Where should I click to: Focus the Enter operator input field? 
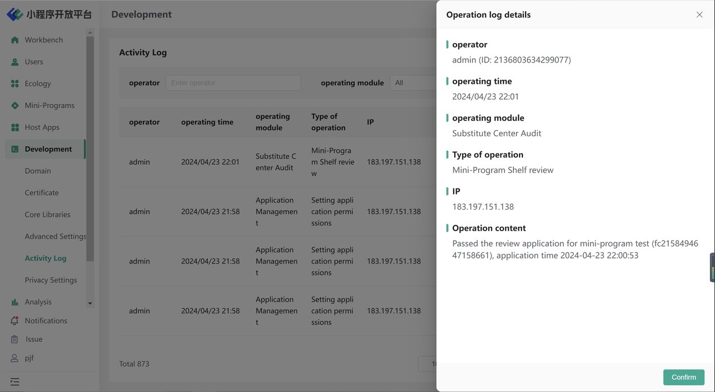coord(233,83)
